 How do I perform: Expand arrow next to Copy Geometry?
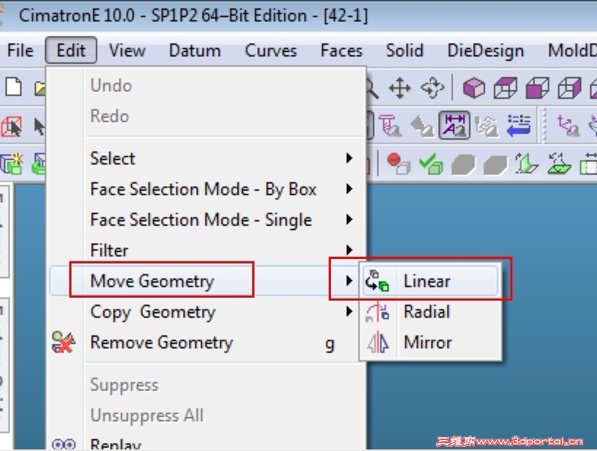point(348,312)
